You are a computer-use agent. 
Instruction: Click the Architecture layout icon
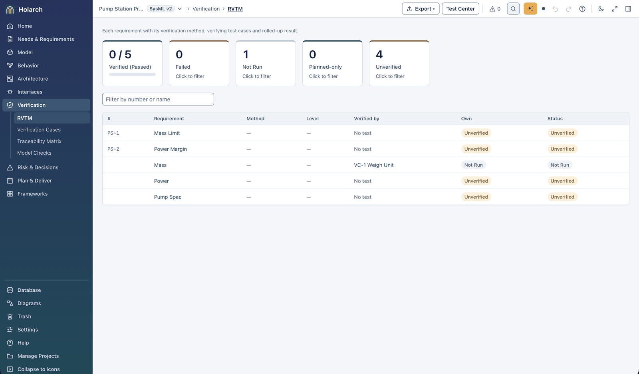[10, 79]
